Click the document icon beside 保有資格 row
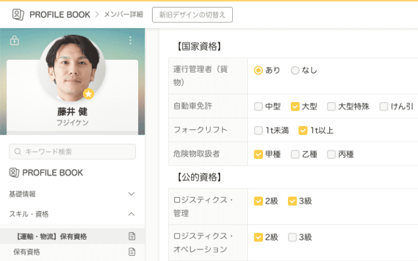 pos(132,252)
